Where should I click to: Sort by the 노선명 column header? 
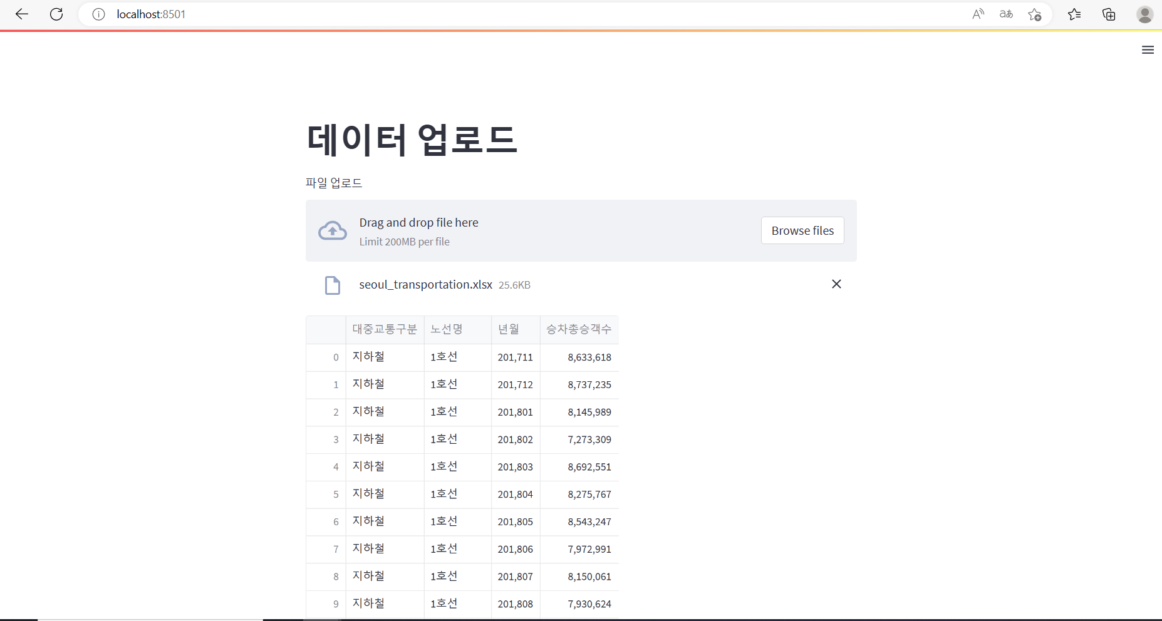[x=458, y=329]
